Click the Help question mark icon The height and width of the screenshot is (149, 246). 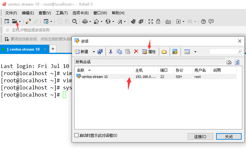click(203, 21)
